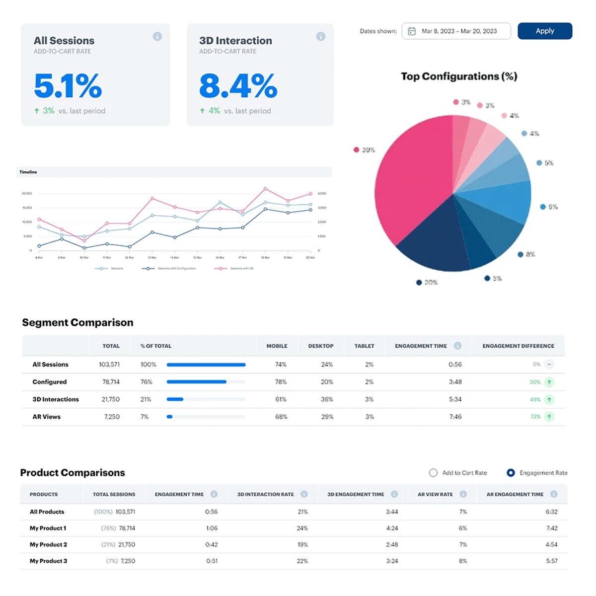Open the All Sessions info tooltip
This screenshot has height=596, width=596.
(158, 37)
